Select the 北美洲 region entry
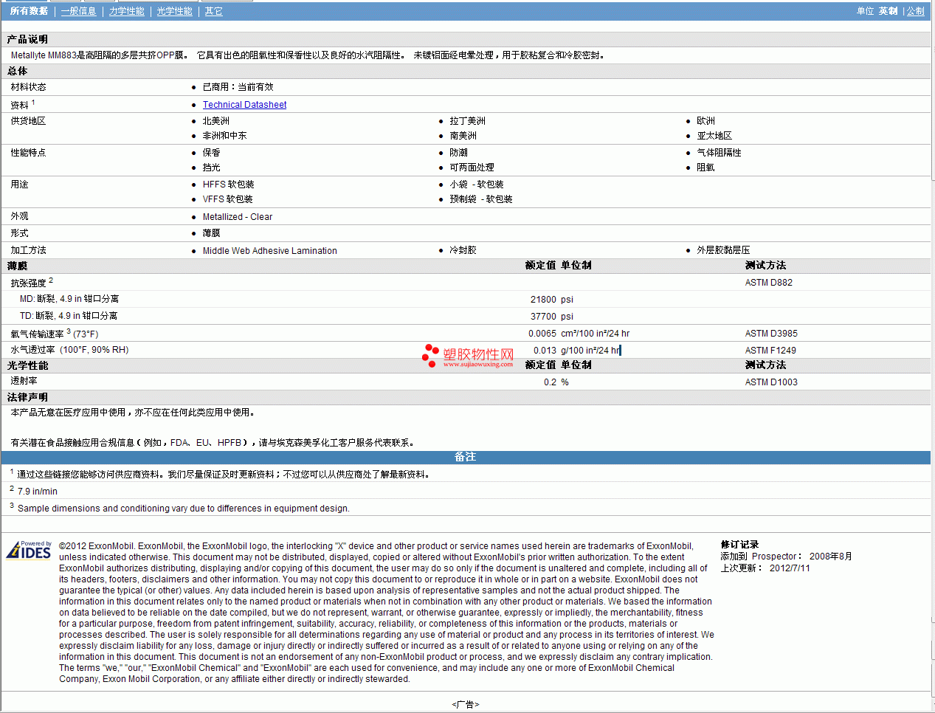The height and width of the screenshot is (713, 935). pos(216,121)
